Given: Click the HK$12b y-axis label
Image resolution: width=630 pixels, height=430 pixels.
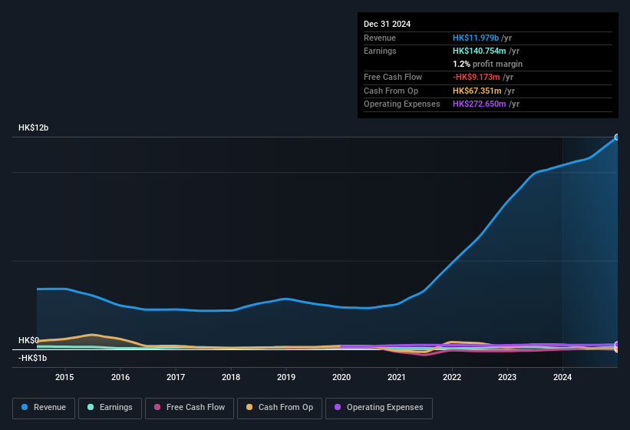Looking at the screenshot, I should (33, 127).
